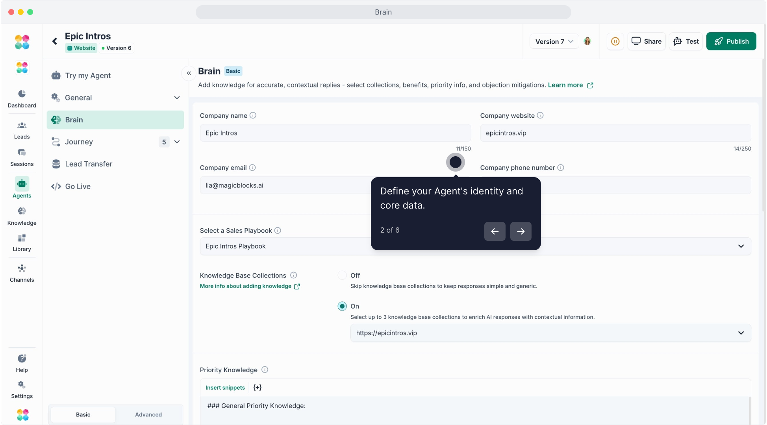Go to Leads section icon
The height and width of the screenshot is (425, 767).
[22, 126]
